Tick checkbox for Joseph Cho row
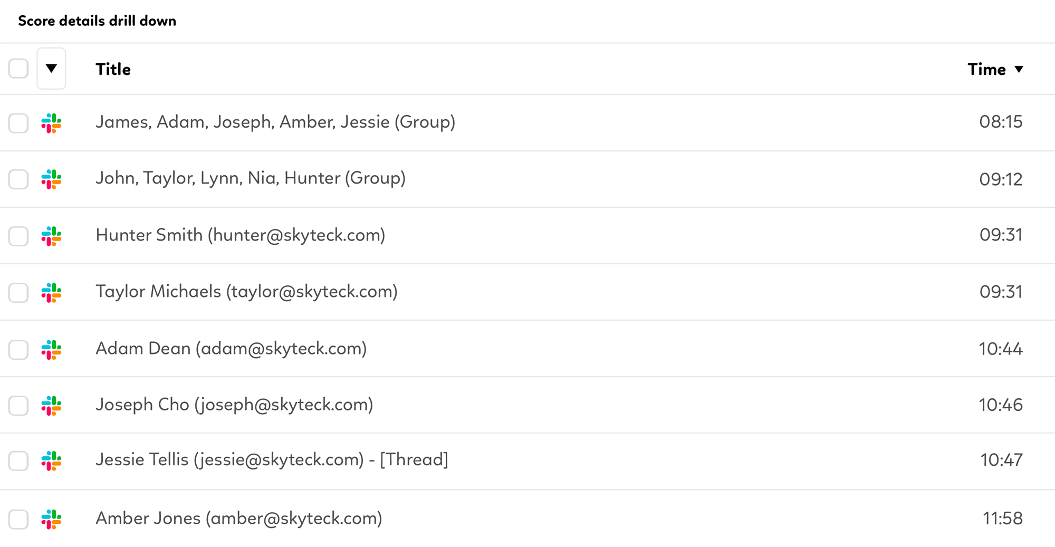Image resolution: width=1055 pixels, height=547 pixels. [18, 406]
